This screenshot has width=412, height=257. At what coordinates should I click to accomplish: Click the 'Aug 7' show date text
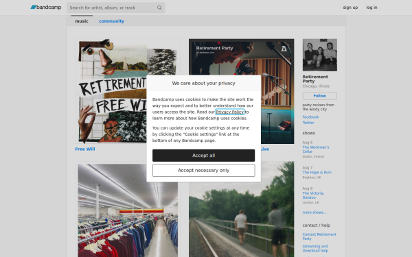tap(308, 167)
